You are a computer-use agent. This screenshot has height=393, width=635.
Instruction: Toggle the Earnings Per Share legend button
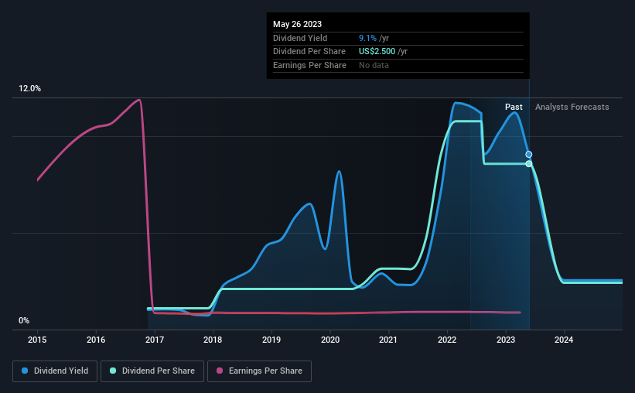click(x=259, y=371)
